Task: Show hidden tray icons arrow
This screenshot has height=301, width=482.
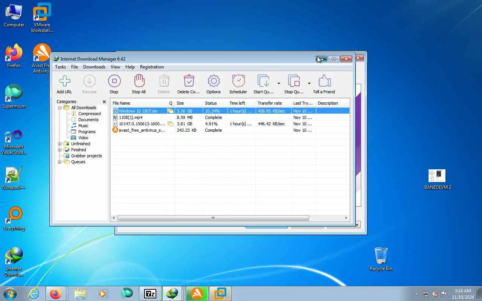Action: tap(416, 294)
